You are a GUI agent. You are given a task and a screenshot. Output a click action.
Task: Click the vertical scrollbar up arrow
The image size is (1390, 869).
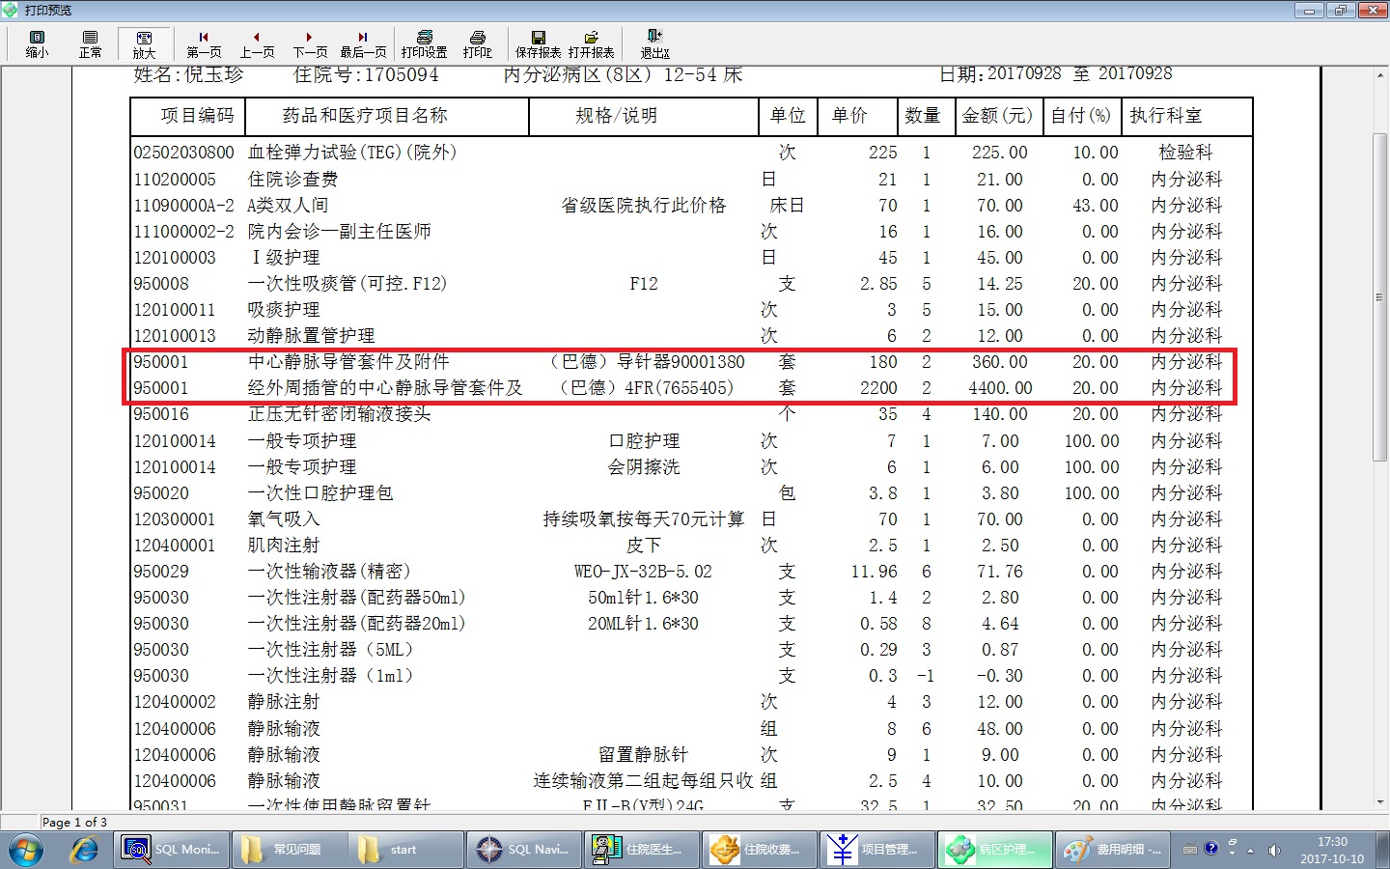[x=1379, y=74]
